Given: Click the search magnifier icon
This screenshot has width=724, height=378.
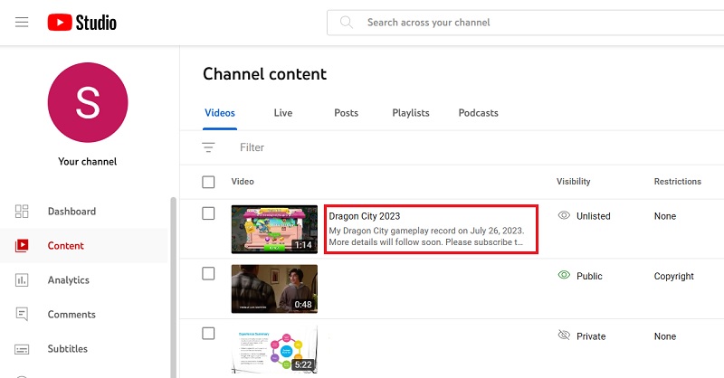Looking at the screenshot, I should pos(347,22).
